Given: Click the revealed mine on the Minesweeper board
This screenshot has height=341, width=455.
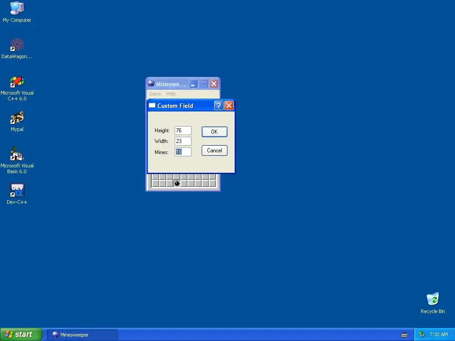Looking at the screenshot, I should pos(177,183).
